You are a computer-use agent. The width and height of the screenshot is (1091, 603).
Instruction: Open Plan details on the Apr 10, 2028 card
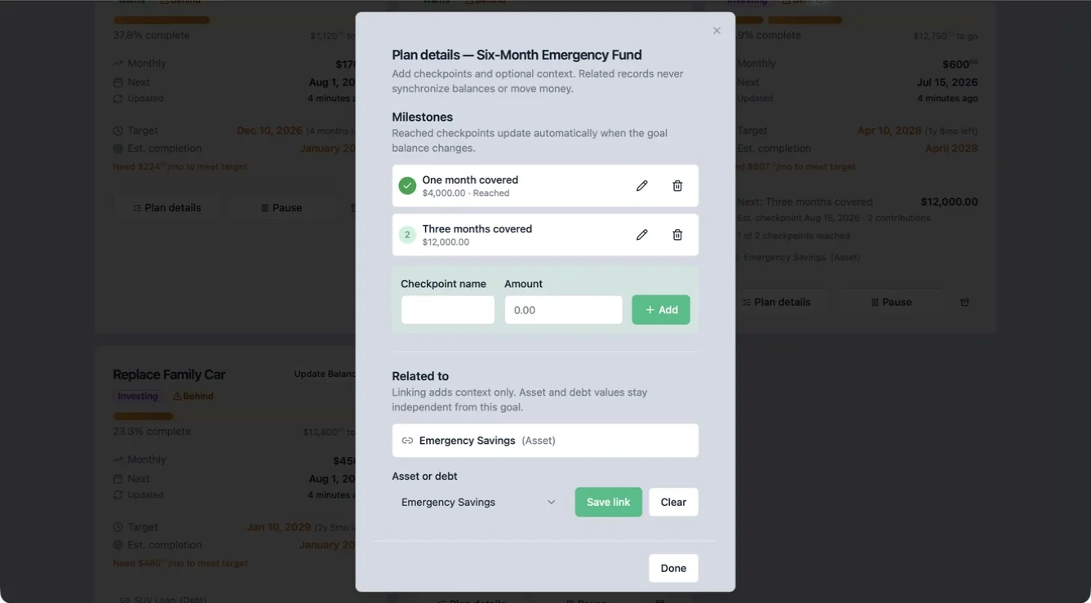point(776,302)
